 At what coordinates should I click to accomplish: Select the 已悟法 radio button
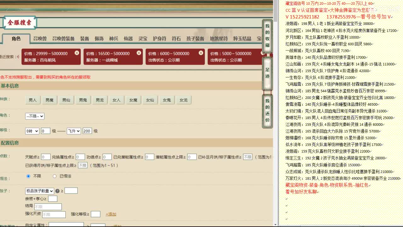click(54, 176)
